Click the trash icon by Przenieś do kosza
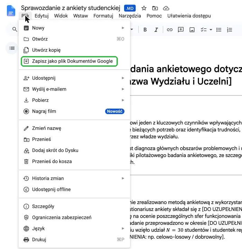242x249 pixels. (x=26, y=162)
